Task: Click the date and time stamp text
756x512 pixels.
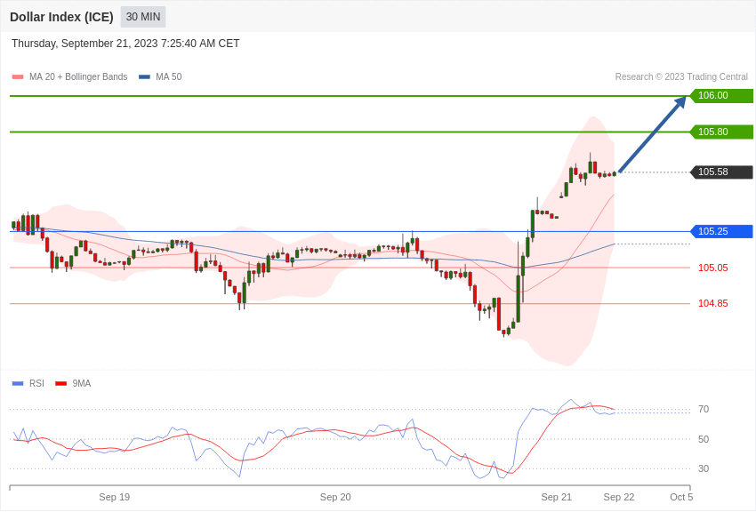Action: point(125,44)
